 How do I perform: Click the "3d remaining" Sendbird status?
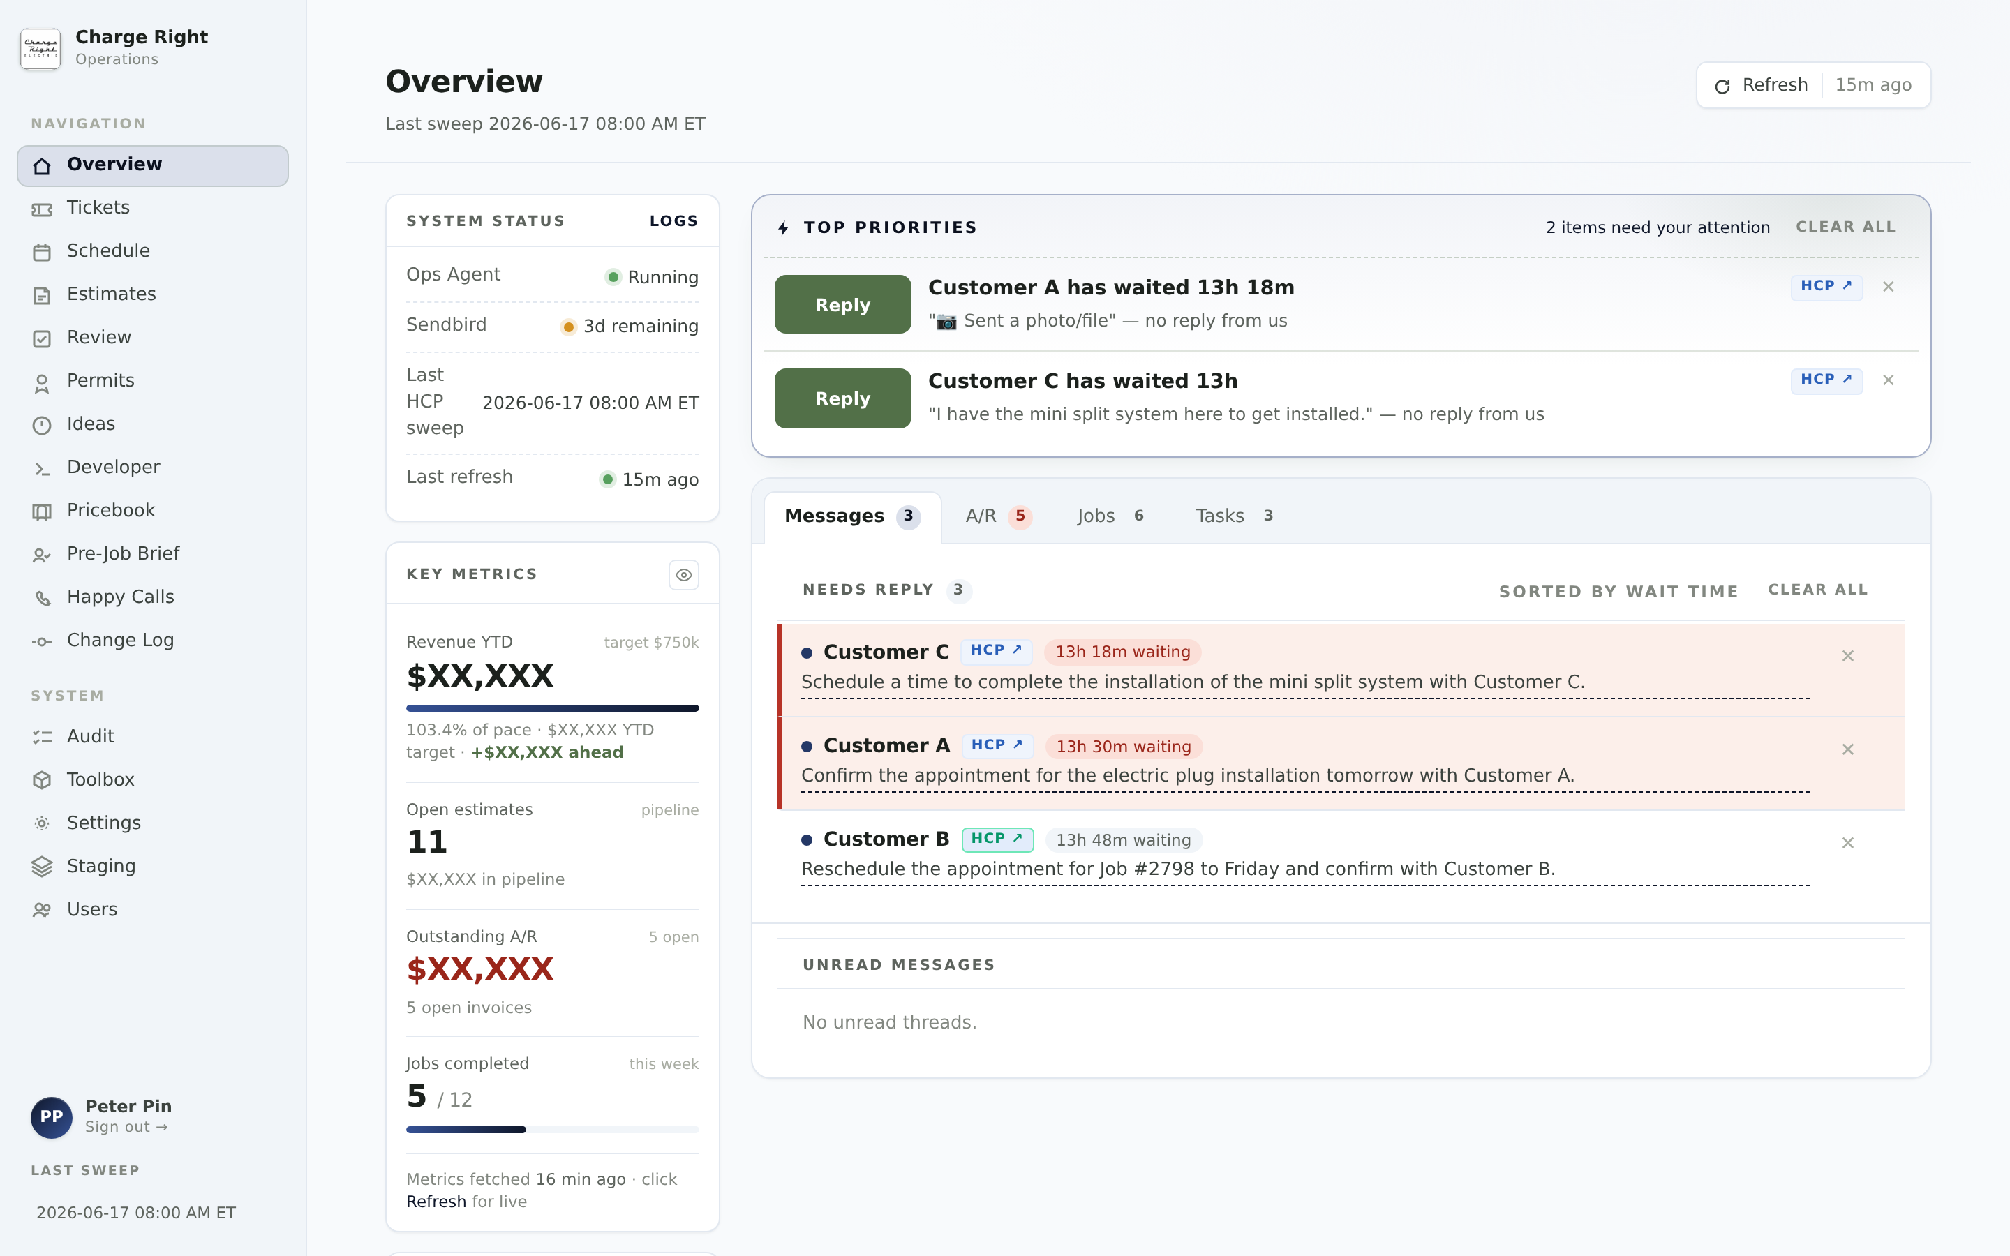[629, 327]
